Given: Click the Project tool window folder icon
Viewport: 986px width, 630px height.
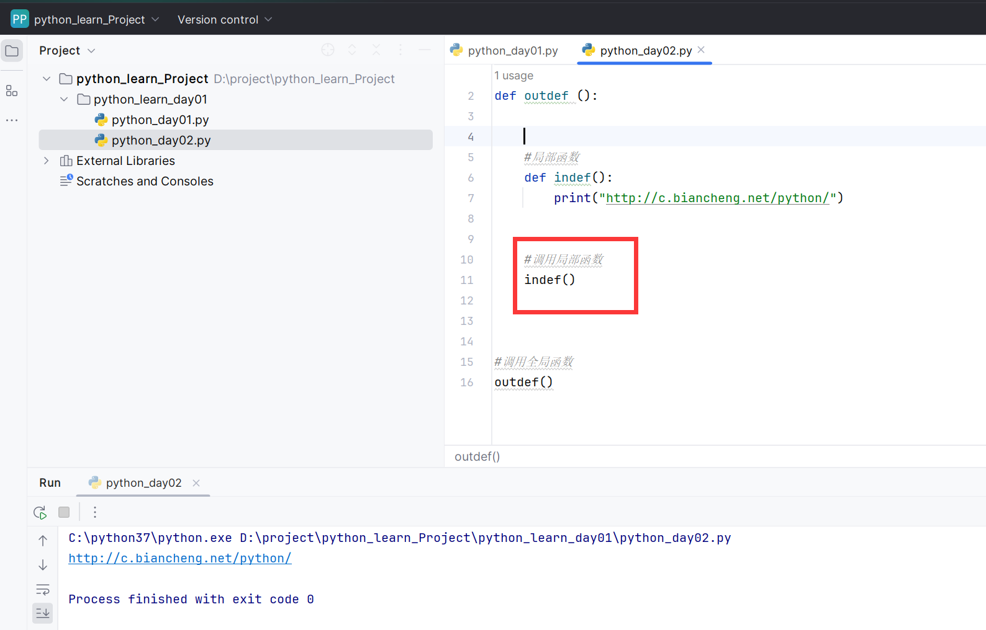Looking at the screenshot, I should (x=12, y=51).
